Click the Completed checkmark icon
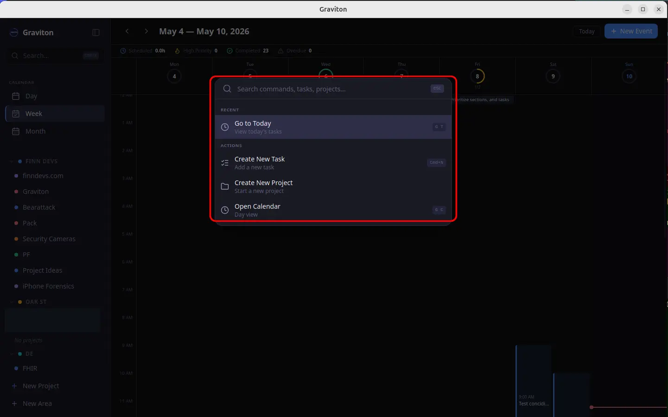Image resolution: width=668 pixels, height=417 pixels. [x=229, y=51]
